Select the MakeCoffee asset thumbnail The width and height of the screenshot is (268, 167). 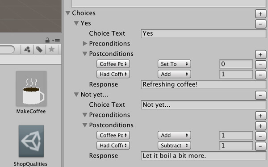click(31, 89)
